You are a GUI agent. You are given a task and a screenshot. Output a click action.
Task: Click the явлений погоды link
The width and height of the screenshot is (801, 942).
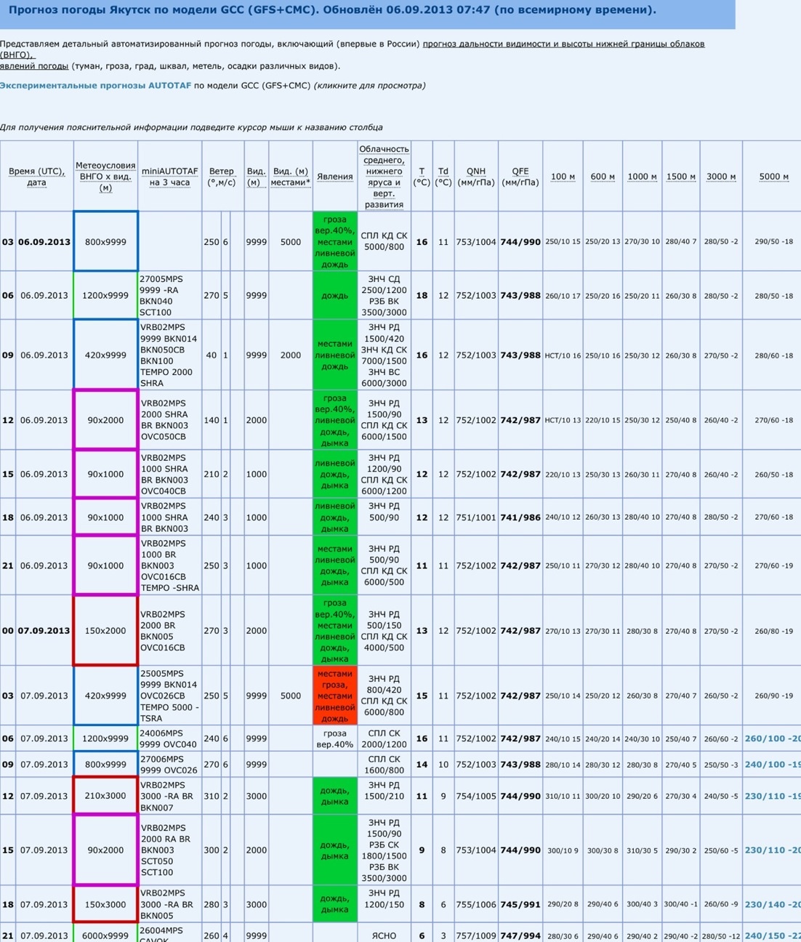coord(34,66)
